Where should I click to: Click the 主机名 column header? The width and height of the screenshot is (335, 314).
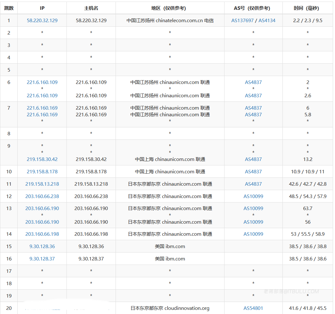tap(91, 8)
